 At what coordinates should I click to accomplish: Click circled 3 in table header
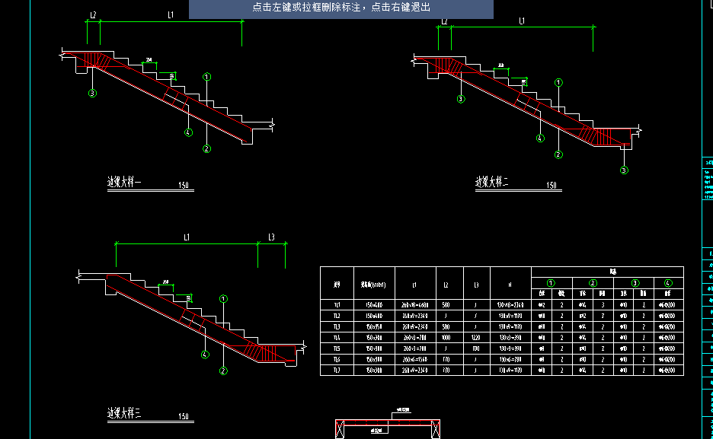[x=635, y=283]
